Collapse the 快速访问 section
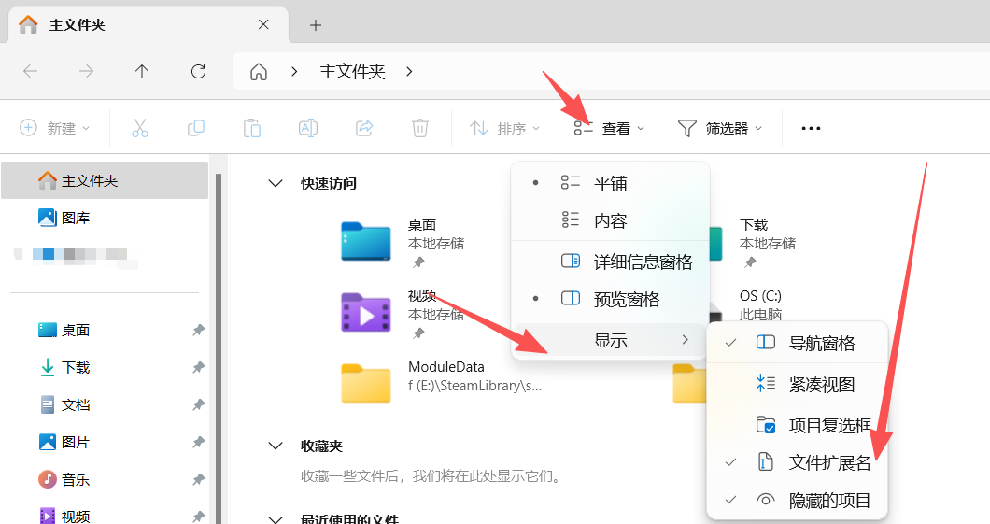 [276, 184]
